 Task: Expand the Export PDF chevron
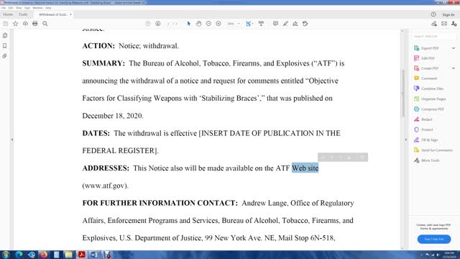click(454, 48)
